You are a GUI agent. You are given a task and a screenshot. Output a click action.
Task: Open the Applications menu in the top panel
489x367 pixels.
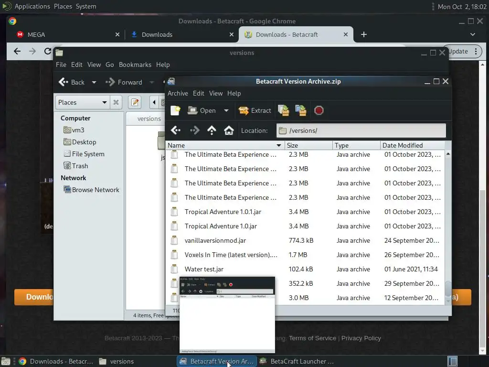tap(32, 6)
